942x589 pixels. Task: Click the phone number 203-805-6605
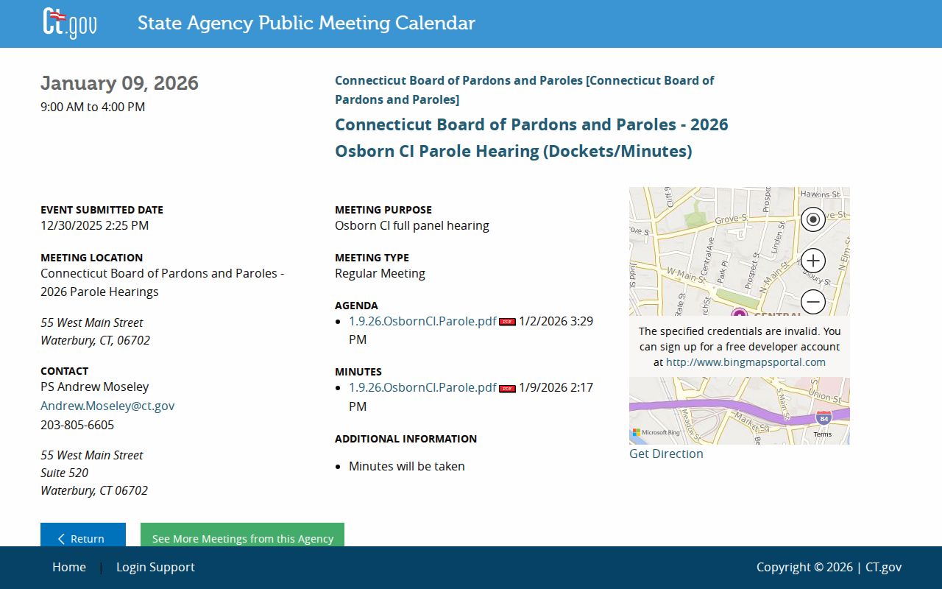[x=77, y=425]
